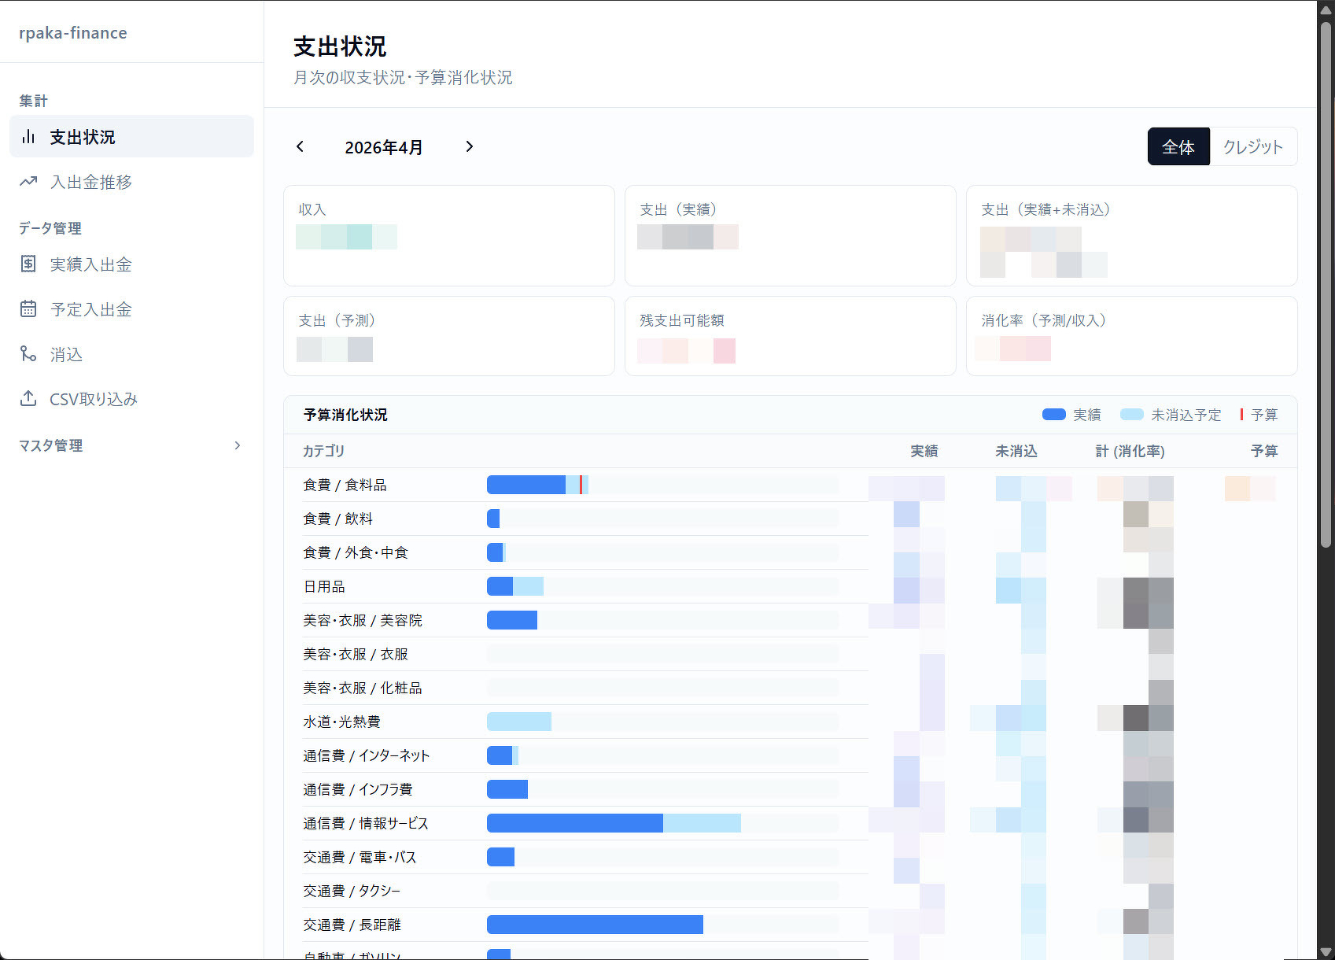Go to next month with right chevron
The height and width of the screenshot is (960, 1335).
[x=470, y=146]
